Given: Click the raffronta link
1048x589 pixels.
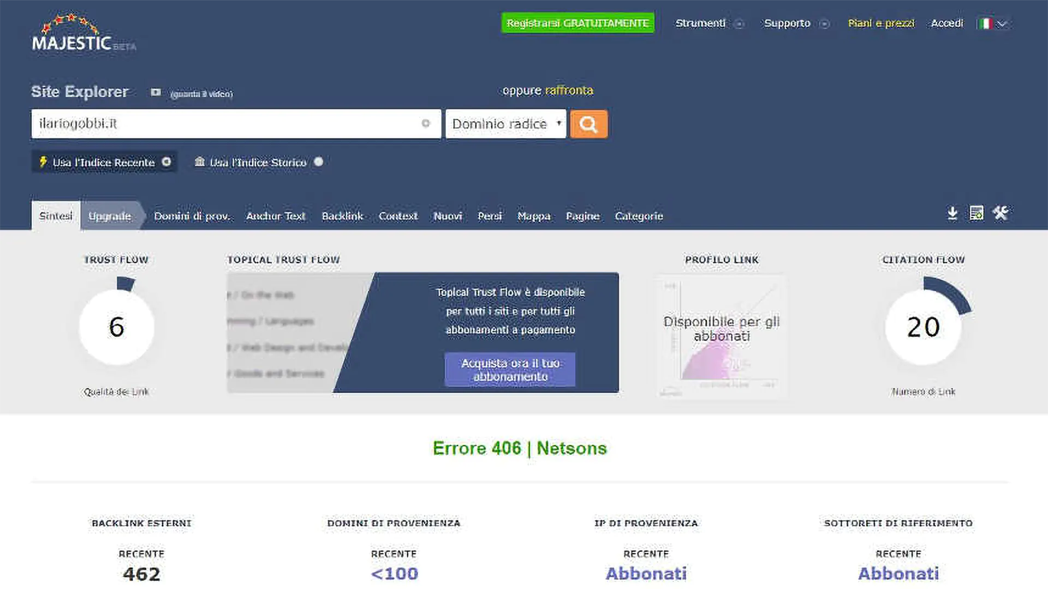Looking at the screenshot, I should click(569, 91).
